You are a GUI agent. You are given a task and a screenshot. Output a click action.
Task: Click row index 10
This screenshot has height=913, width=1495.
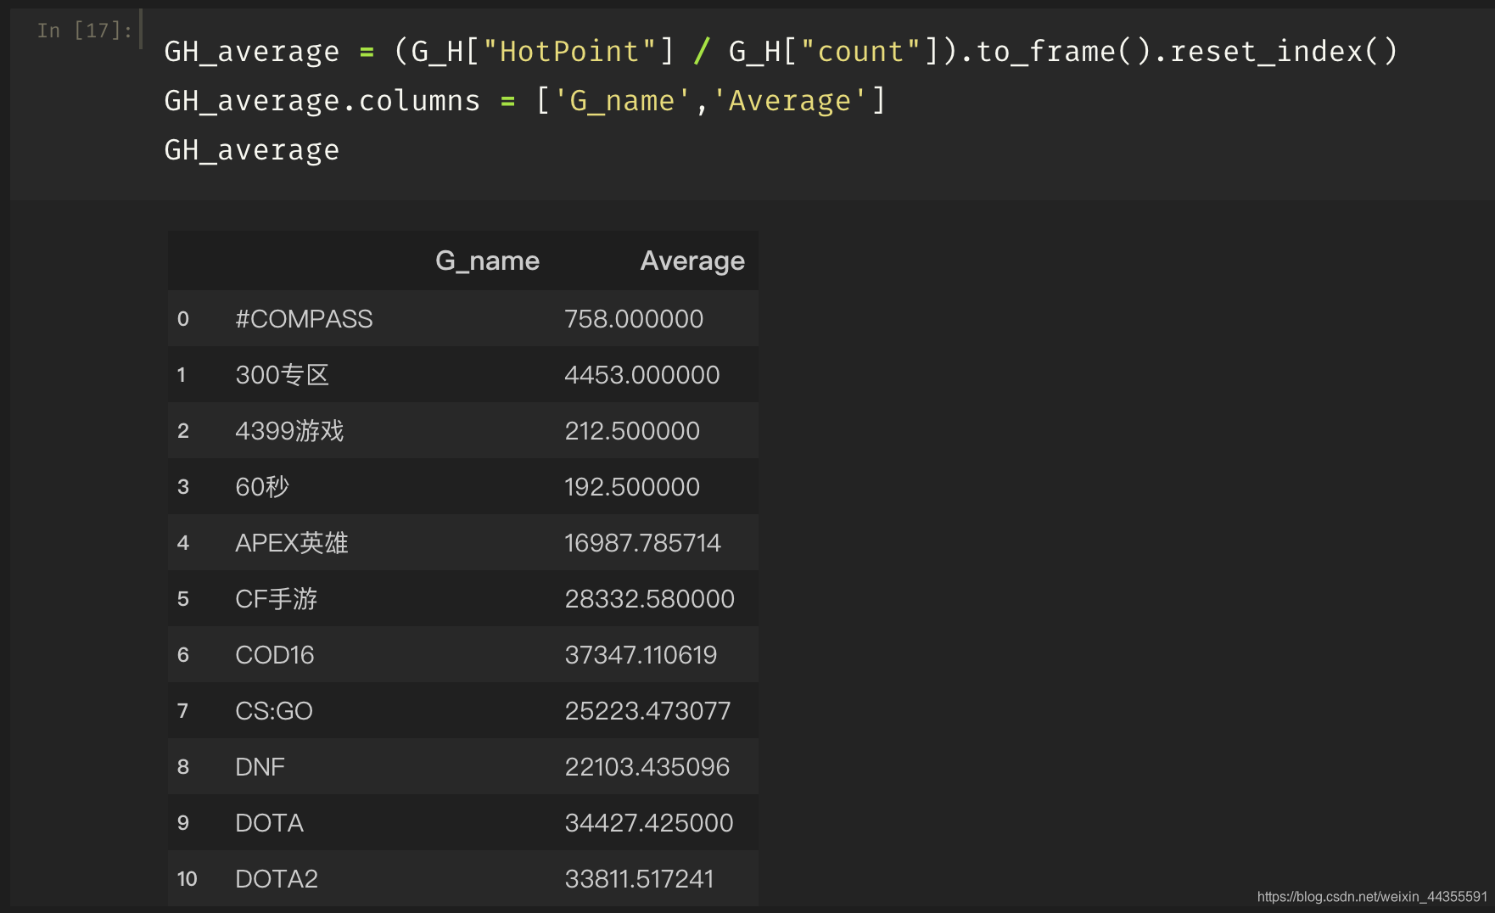pyautogui.click(x=187, y=879)
